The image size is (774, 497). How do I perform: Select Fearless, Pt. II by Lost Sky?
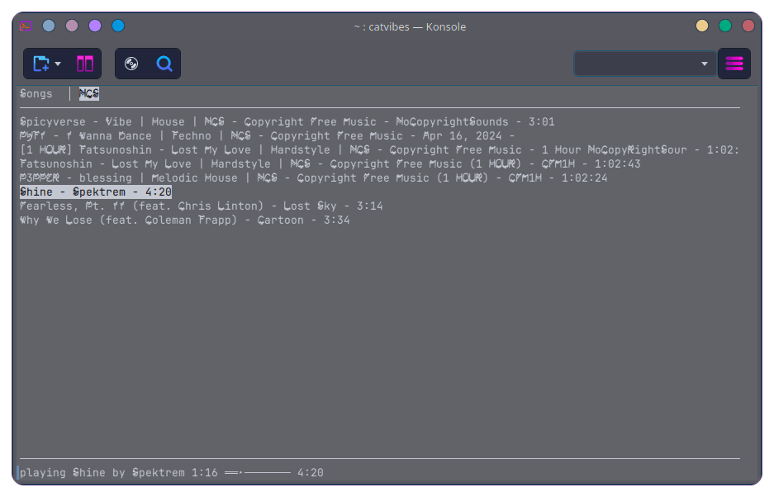click(x=202, y=206)
